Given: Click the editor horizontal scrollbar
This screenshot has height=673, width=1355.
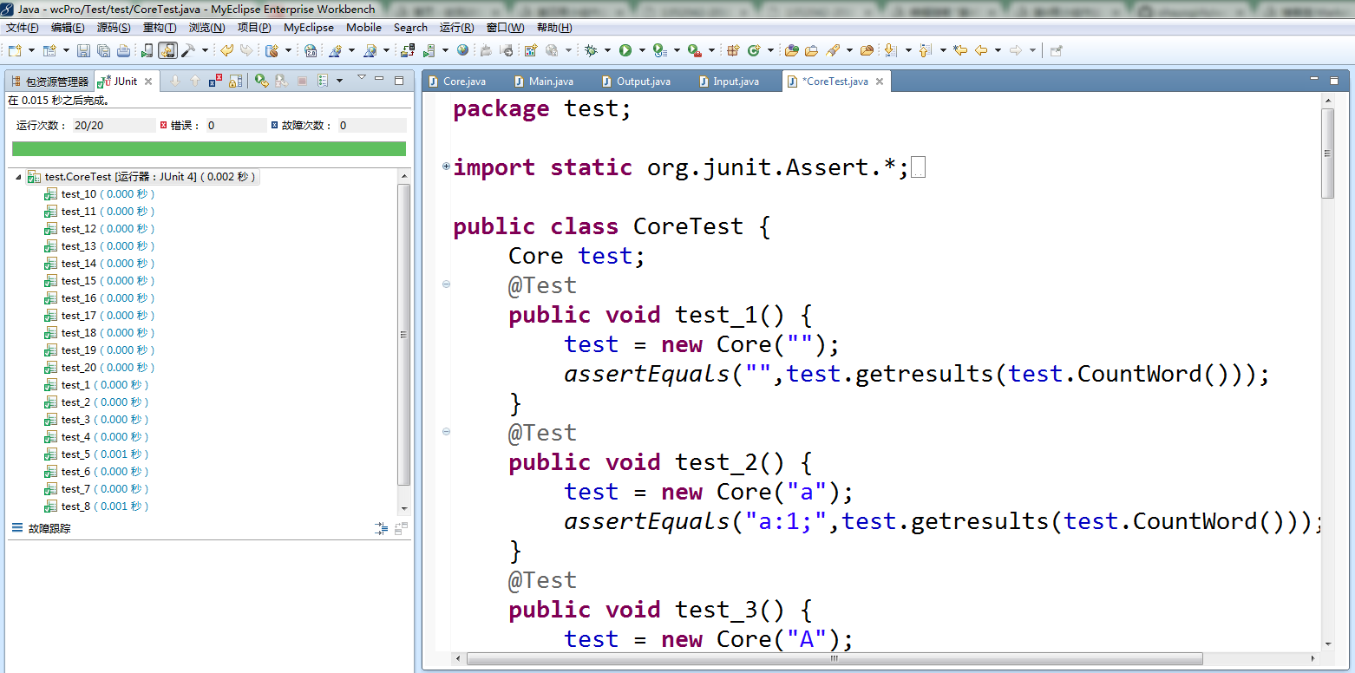Looking at the screenshot, I should coord(833,658).
